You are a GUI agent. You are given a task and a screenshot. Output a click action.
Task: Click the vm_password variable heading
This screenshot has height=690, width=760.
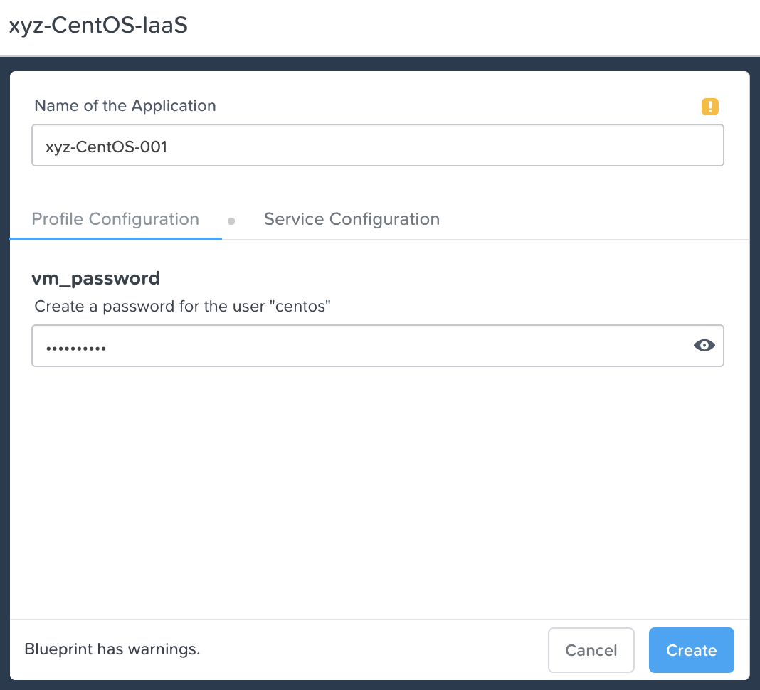(x=95, y=279)
